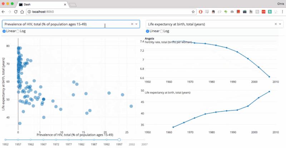The width and height of the screenshot is (286, 148).
Task: Set the year slider to 1972
Action: tap(56, 140)
